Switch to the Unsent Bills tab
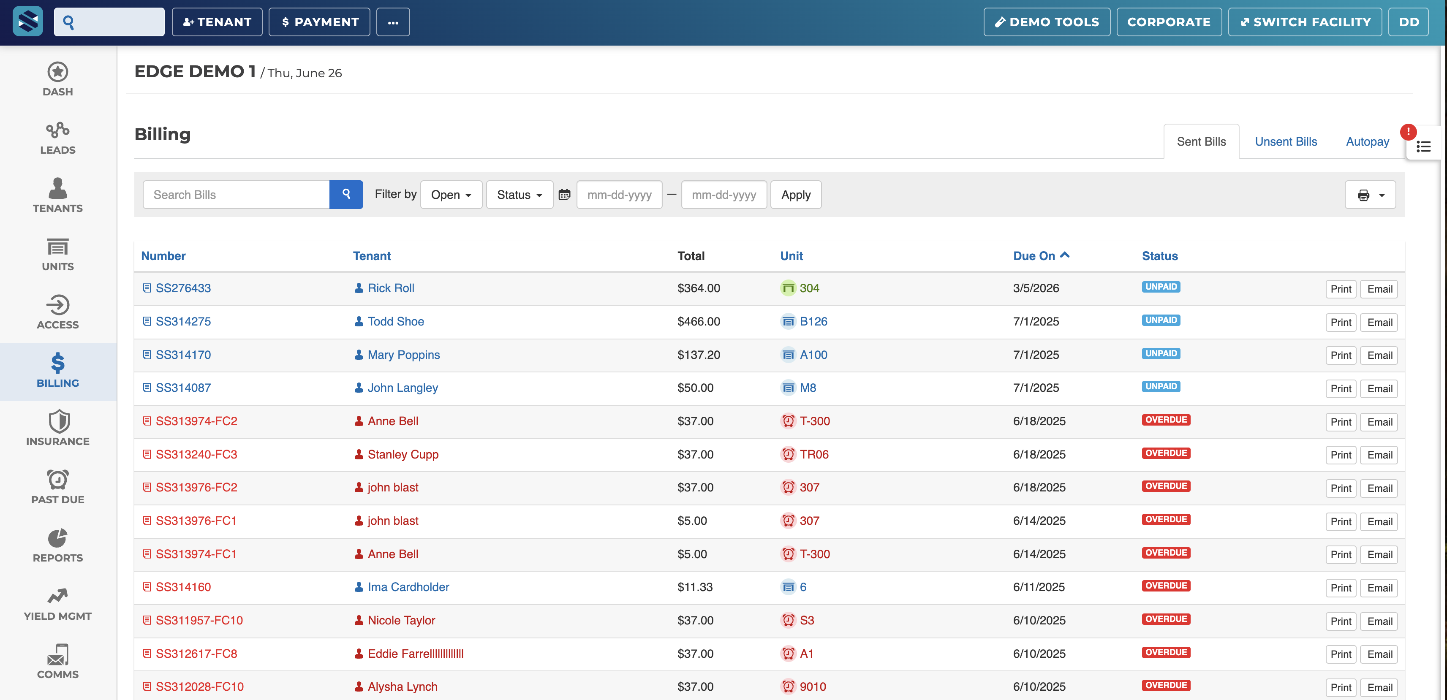Image resolution: width=1447 pixels, height=700 pixels. [x=1286, y=141]
